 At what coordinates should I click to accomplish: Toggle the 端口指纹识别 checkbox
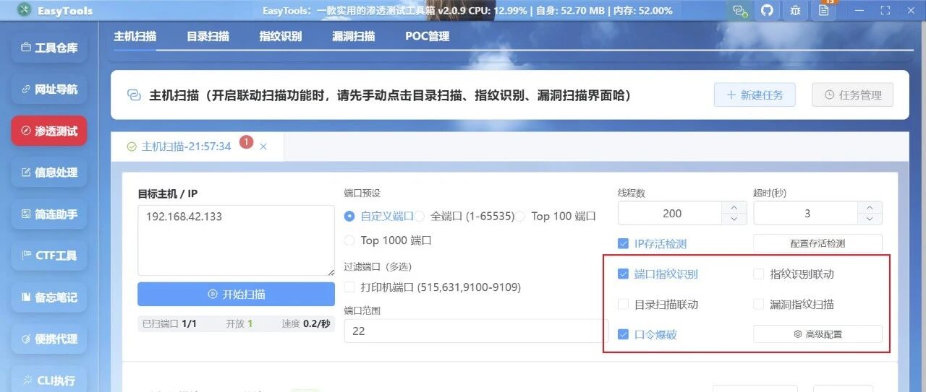pos(623,274)
